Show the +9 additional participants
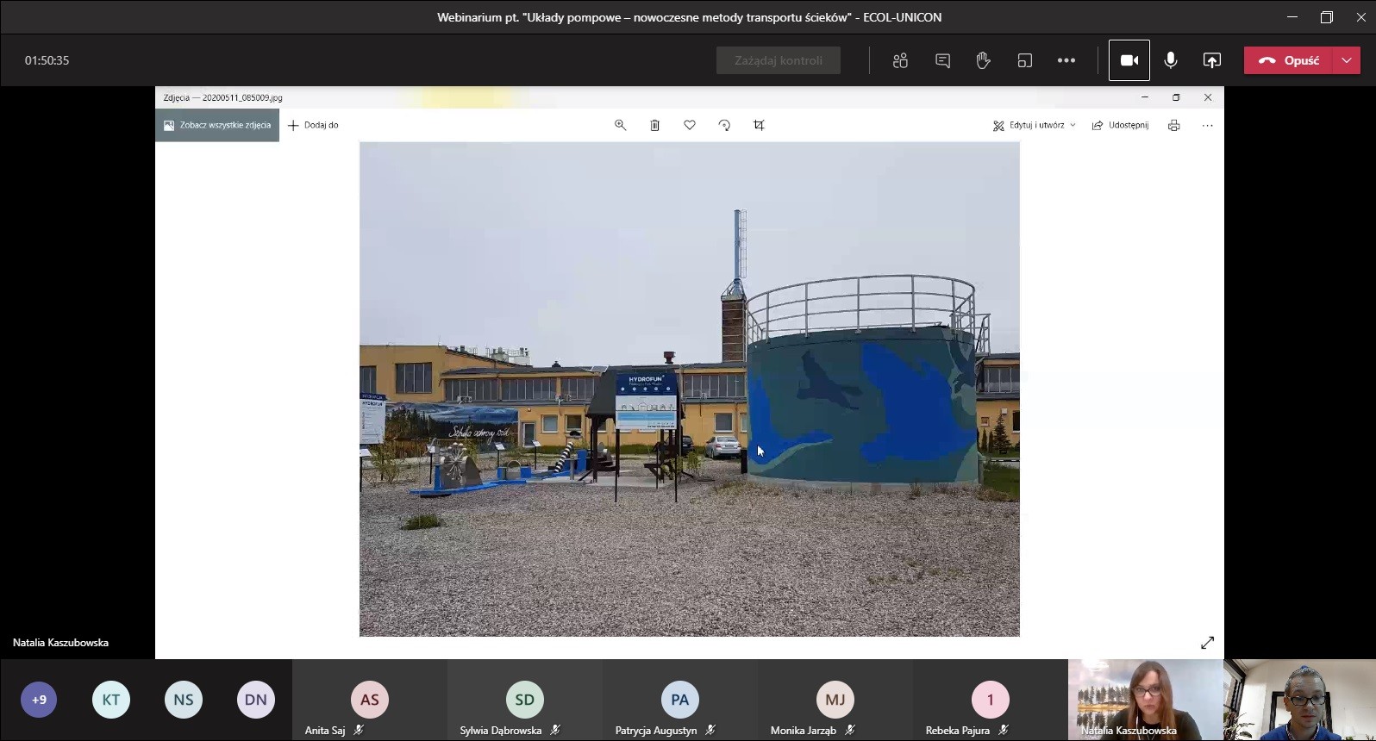 [x=39, y=700]
